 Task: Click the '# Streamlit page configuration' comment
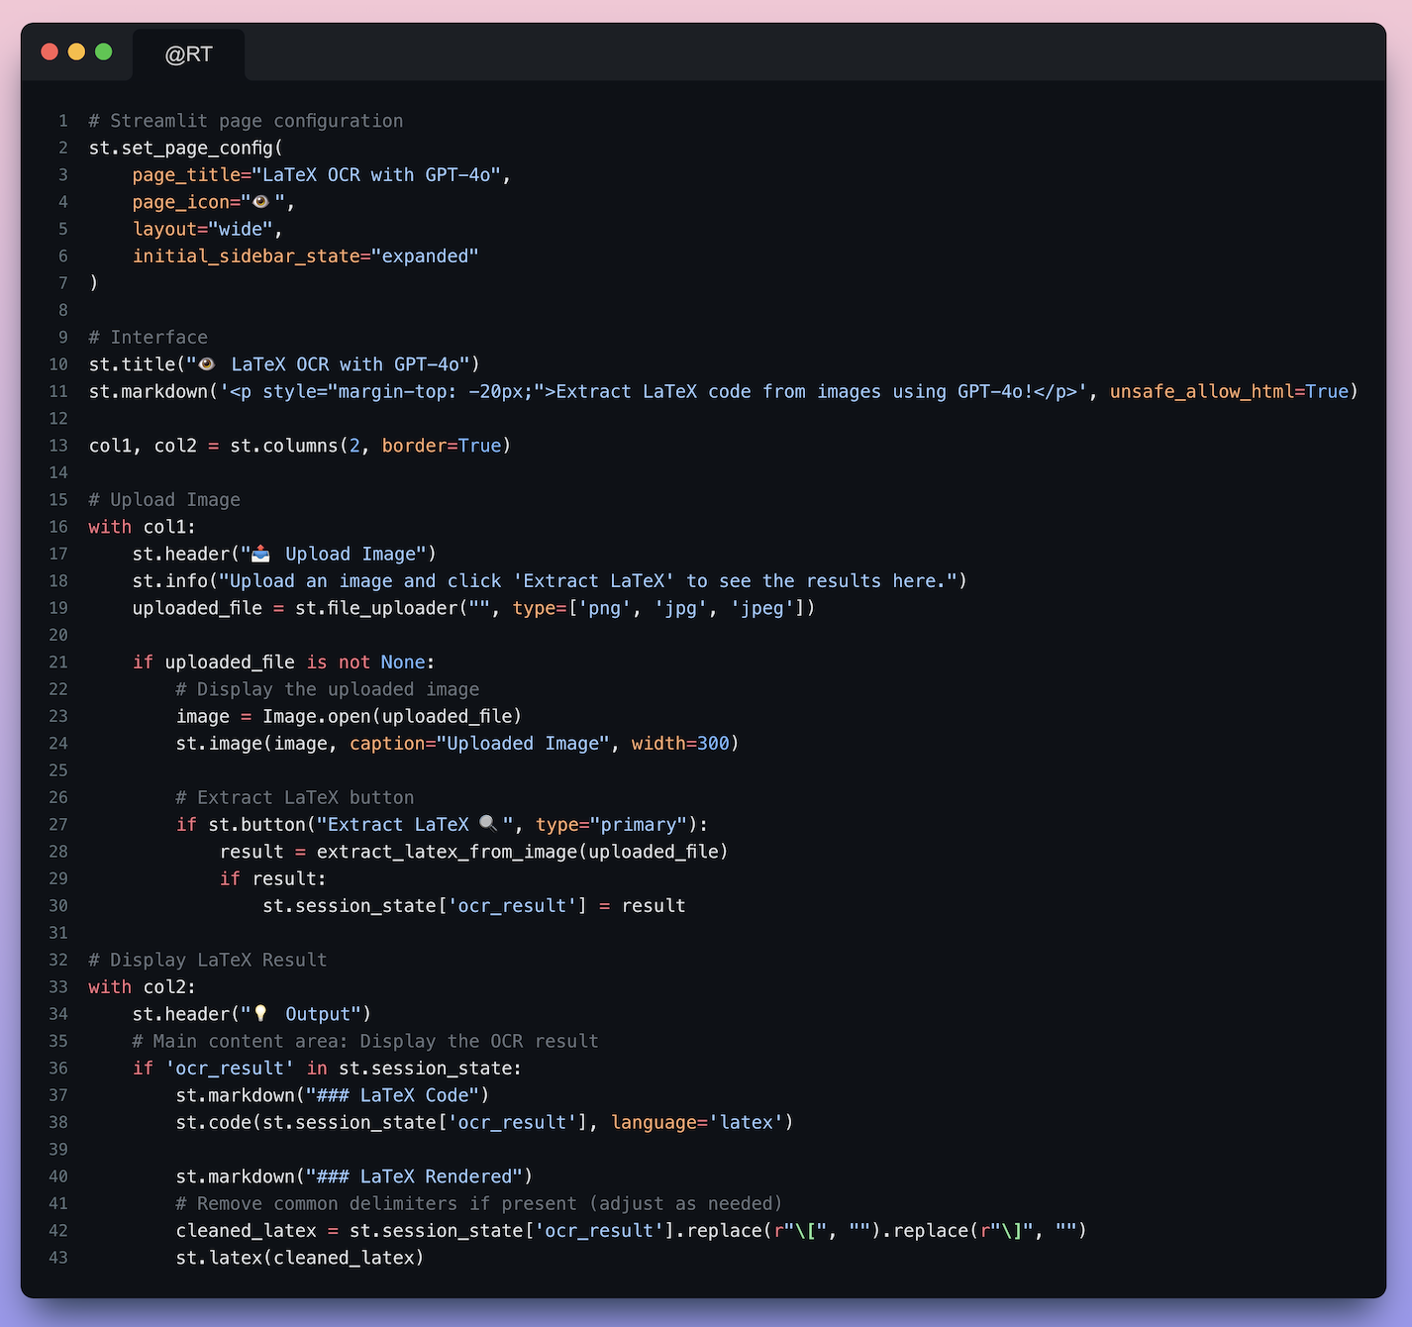coord(246,121)
